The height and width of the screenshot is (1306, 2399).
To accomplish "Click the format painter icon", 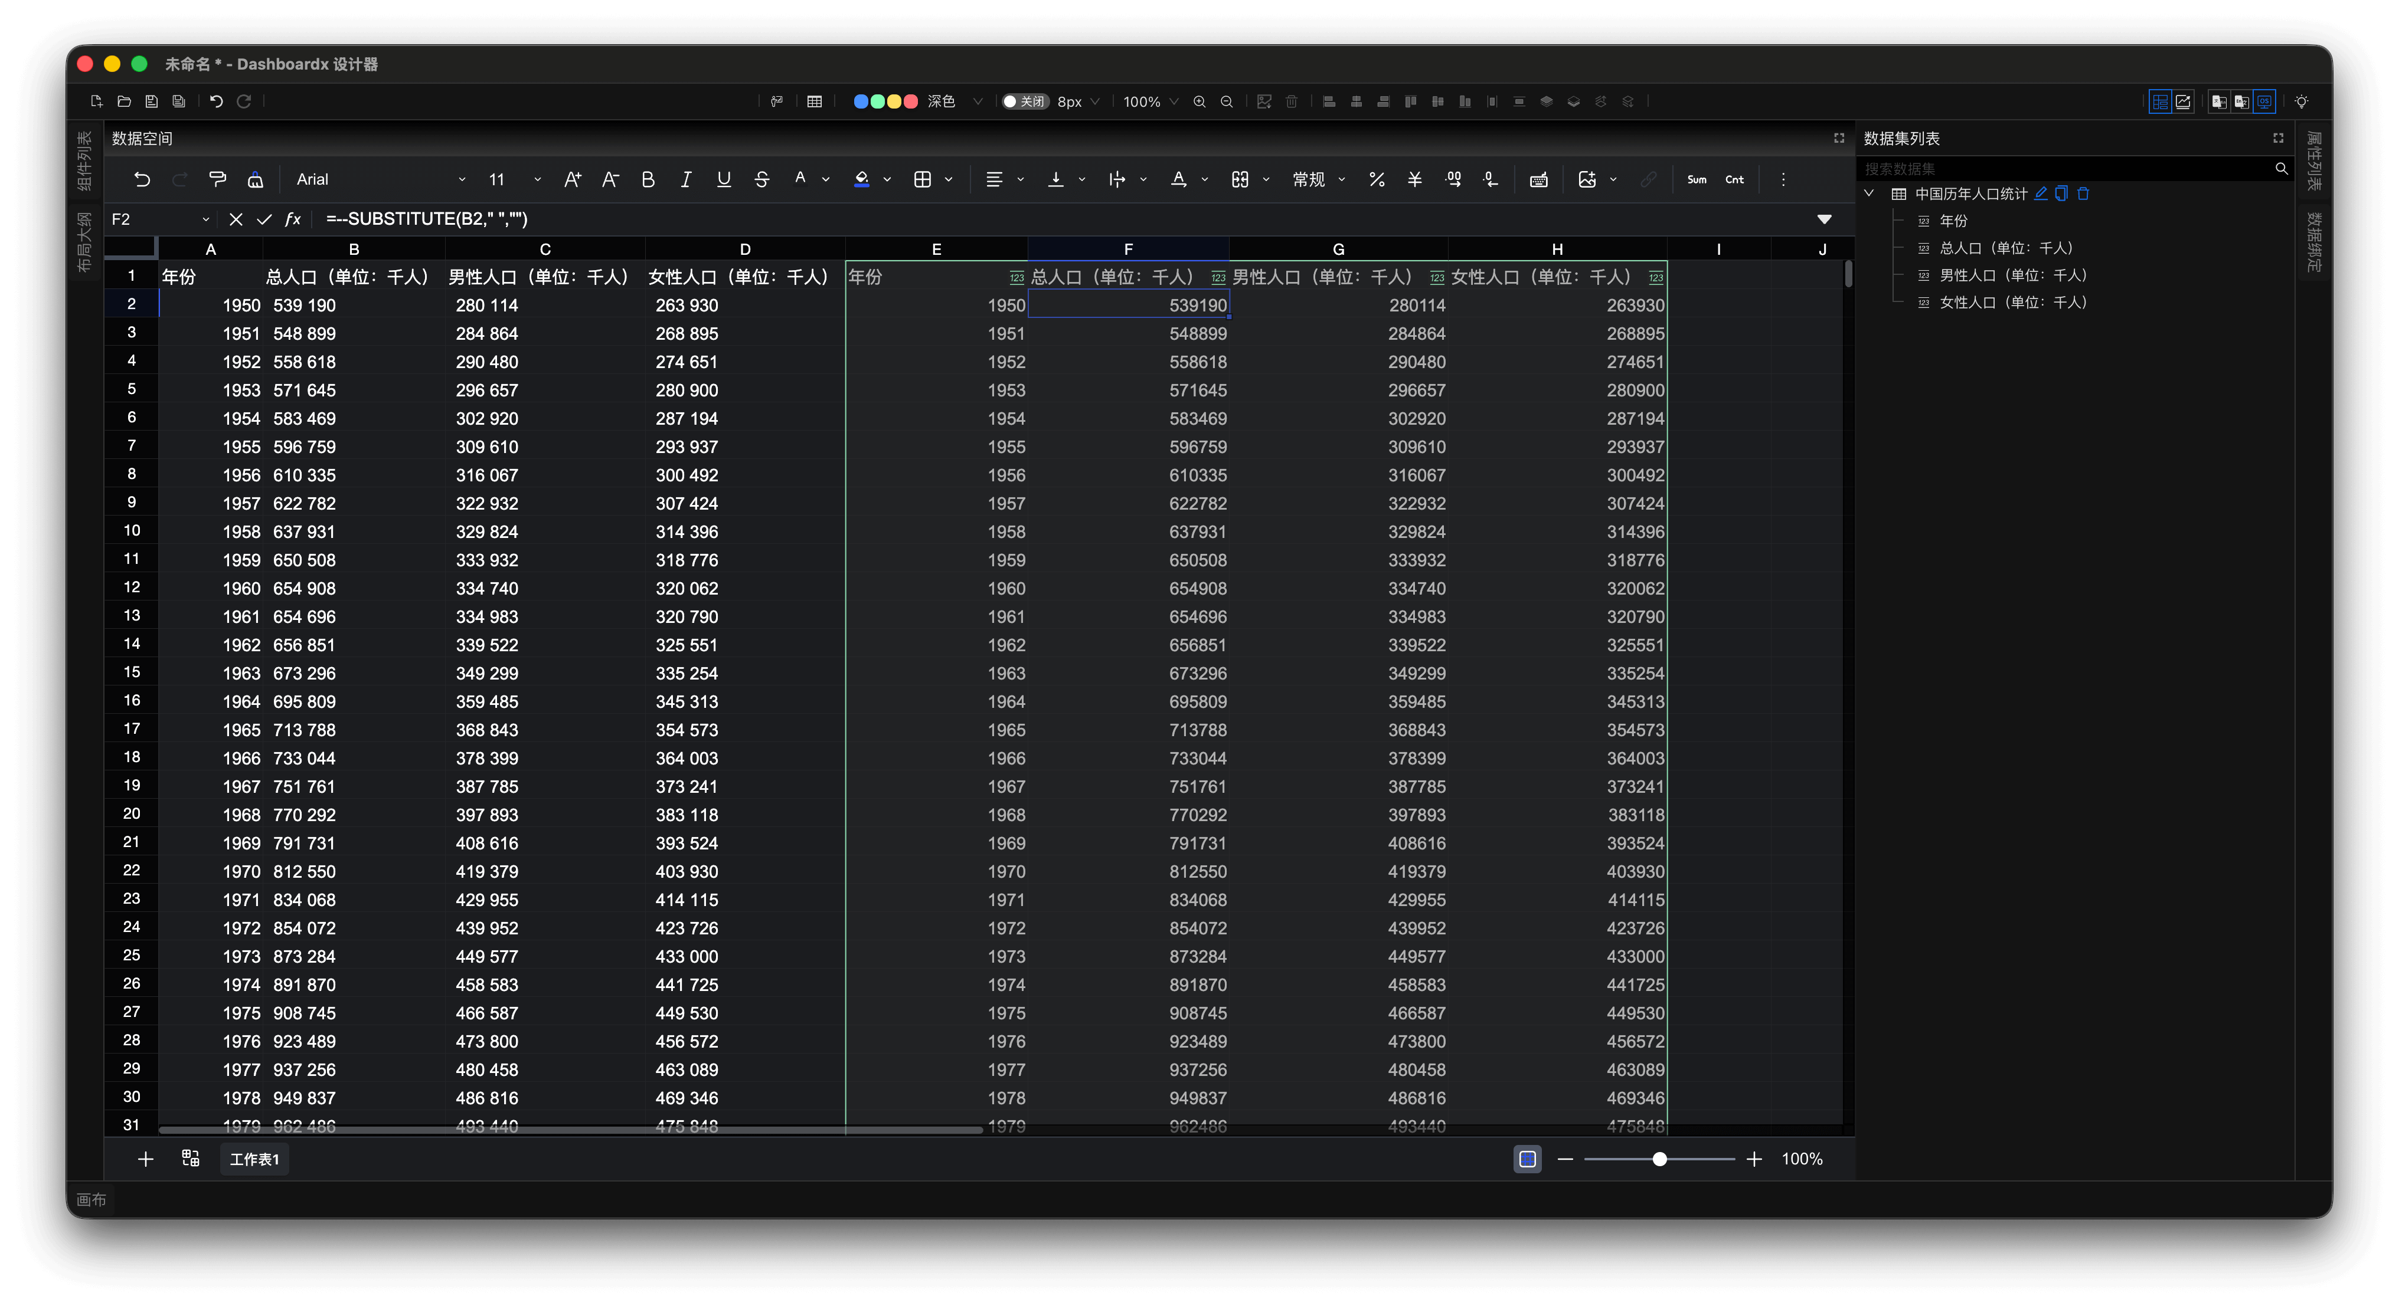I will pyautogui.click(x=217, y=180).
